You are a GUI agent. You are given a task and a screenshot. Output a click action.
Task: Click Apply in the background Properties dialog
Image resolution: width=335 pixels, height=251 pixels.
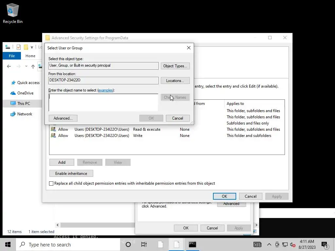(x=238, y=228)
